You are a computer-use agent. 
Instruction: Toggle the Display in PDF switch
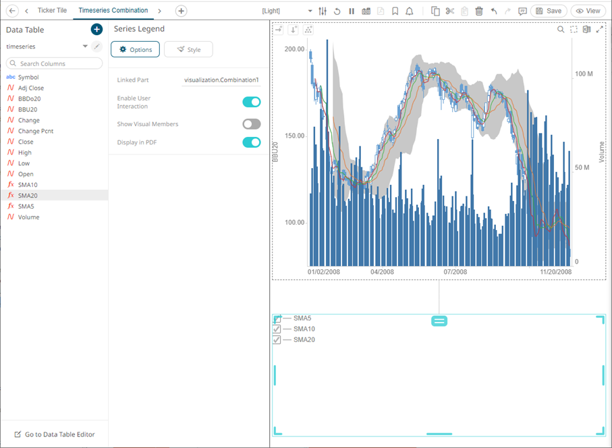(251, 142)
